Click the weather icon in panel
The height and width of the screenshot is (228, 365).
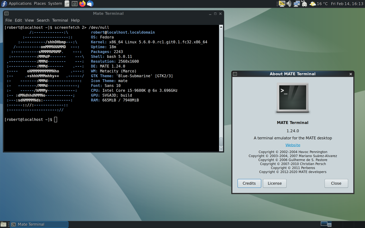click(x=313, y=4)
